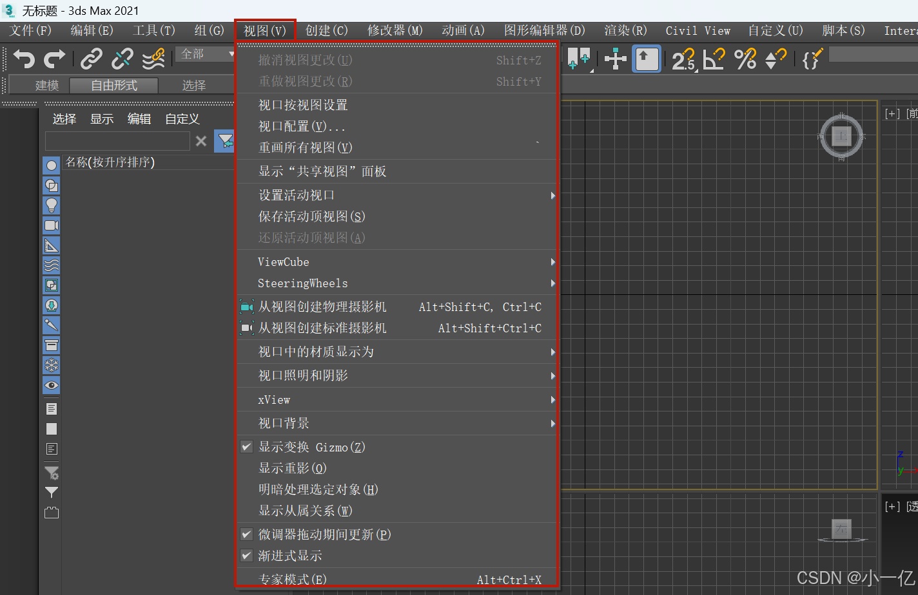Activate the Bind to Space Warp tool
918x595 pixels.
coord(153,59)
